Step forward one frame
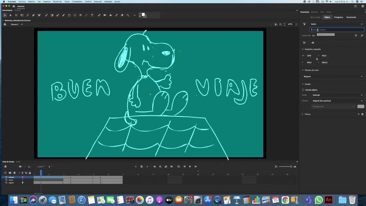 [196, 167]
